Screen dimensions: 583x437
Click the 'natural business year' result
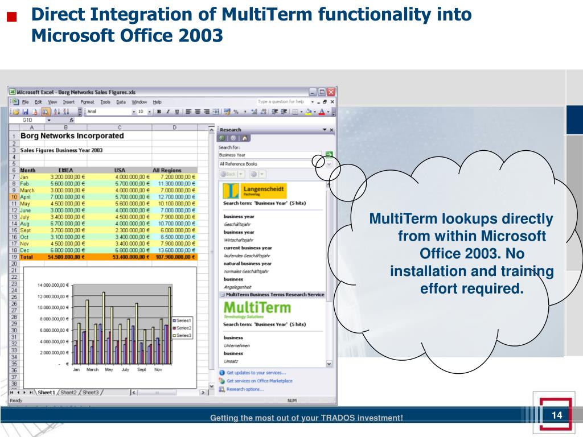tap(247, 263)
